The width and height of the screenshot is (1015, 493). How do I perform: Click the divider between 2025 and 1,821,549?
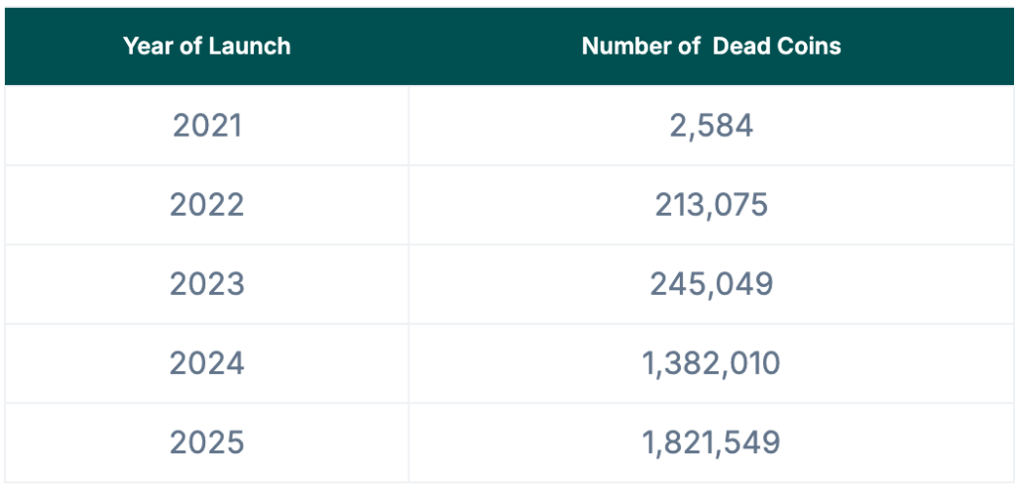point(408,443)
